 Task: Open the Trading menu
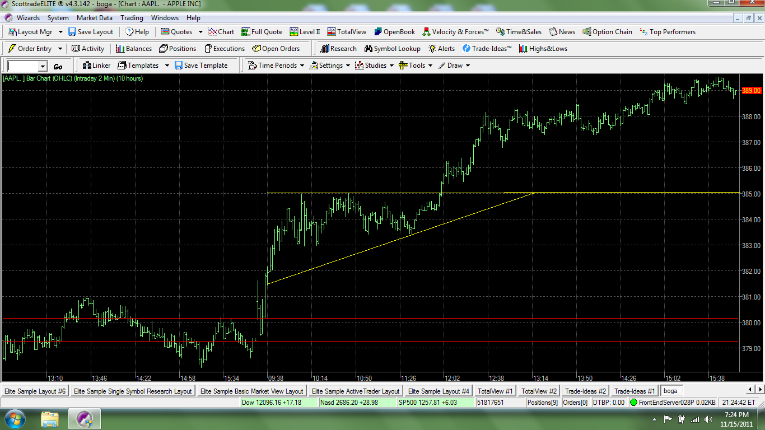pos(132,18)
